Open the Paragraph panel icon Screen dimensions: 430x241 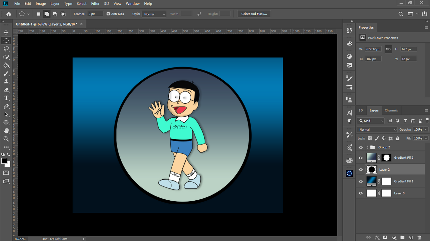pyautogui.click(x=349, y=122)
